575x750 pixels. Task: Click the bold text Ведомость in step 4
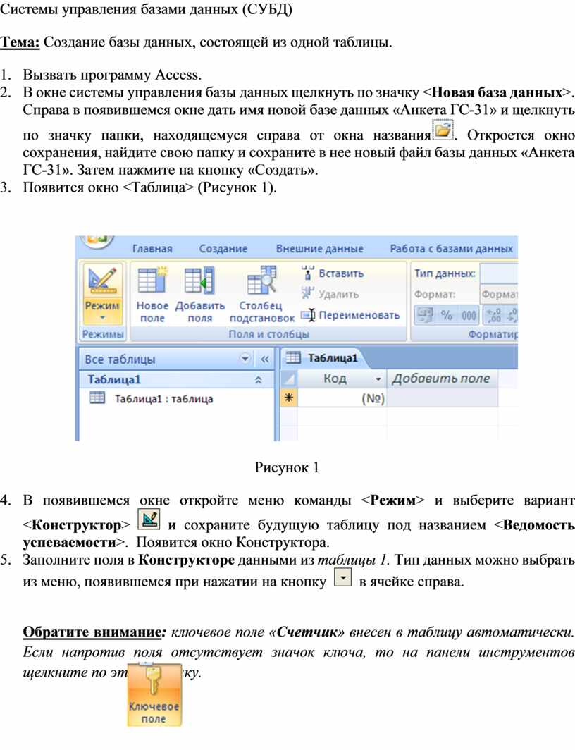tap(538, 525)
